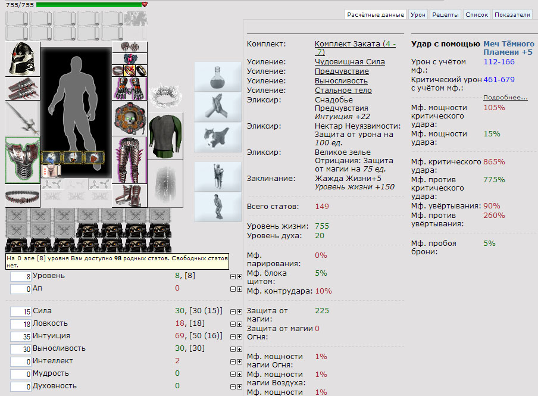Open the Стальное тело enhancement link
The width and height of the screenshot is (538, 396).
343,91
